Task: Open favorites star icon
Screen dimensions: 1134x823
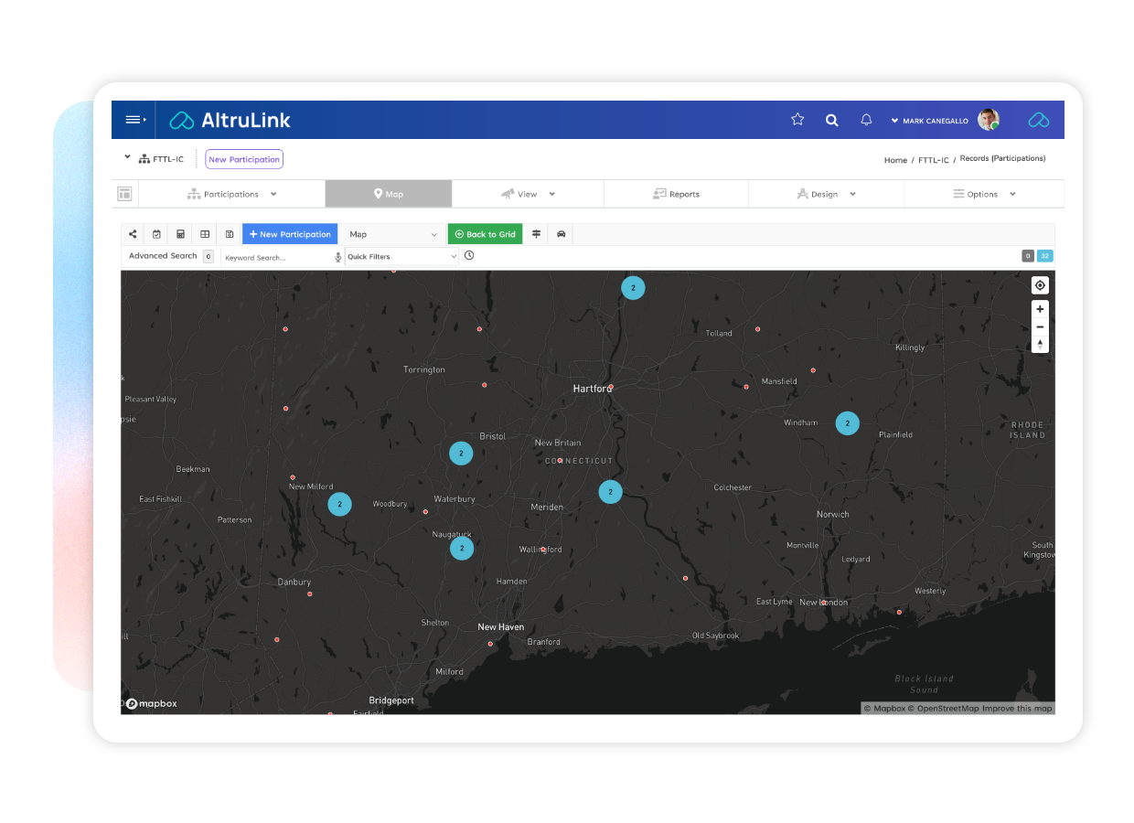Action: [x=797, y=120]
